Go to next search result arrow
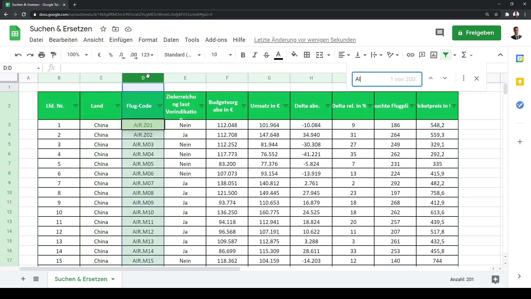The image size is (531, 299). click(445, 78)
